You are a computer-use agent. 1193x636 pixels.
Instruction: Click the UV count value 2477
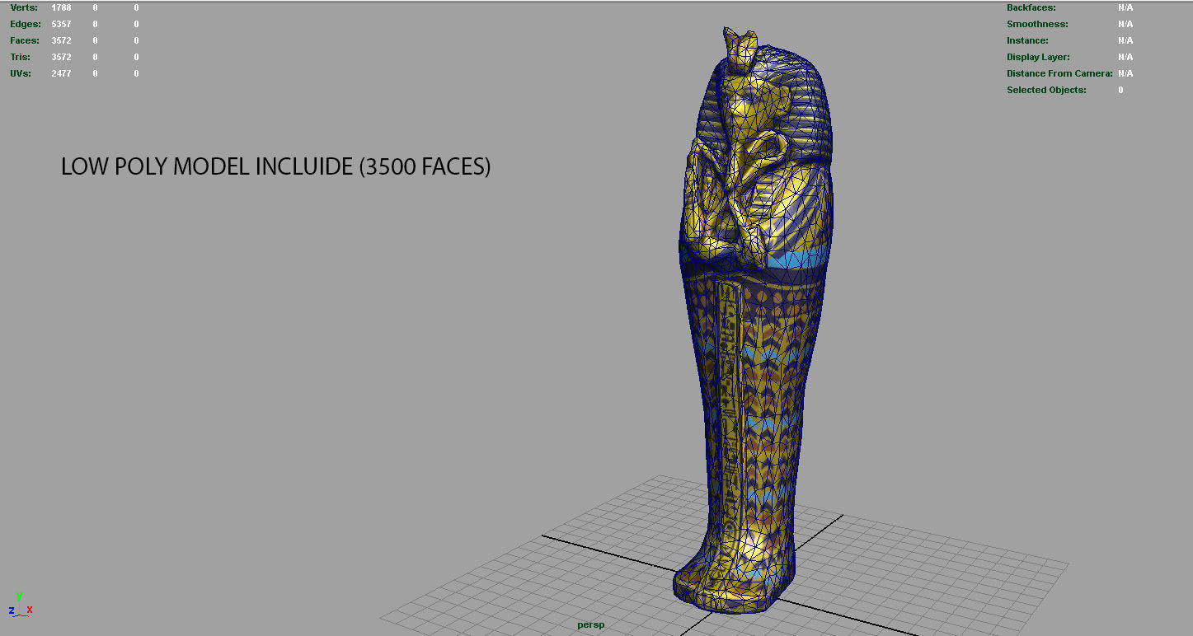61,73
